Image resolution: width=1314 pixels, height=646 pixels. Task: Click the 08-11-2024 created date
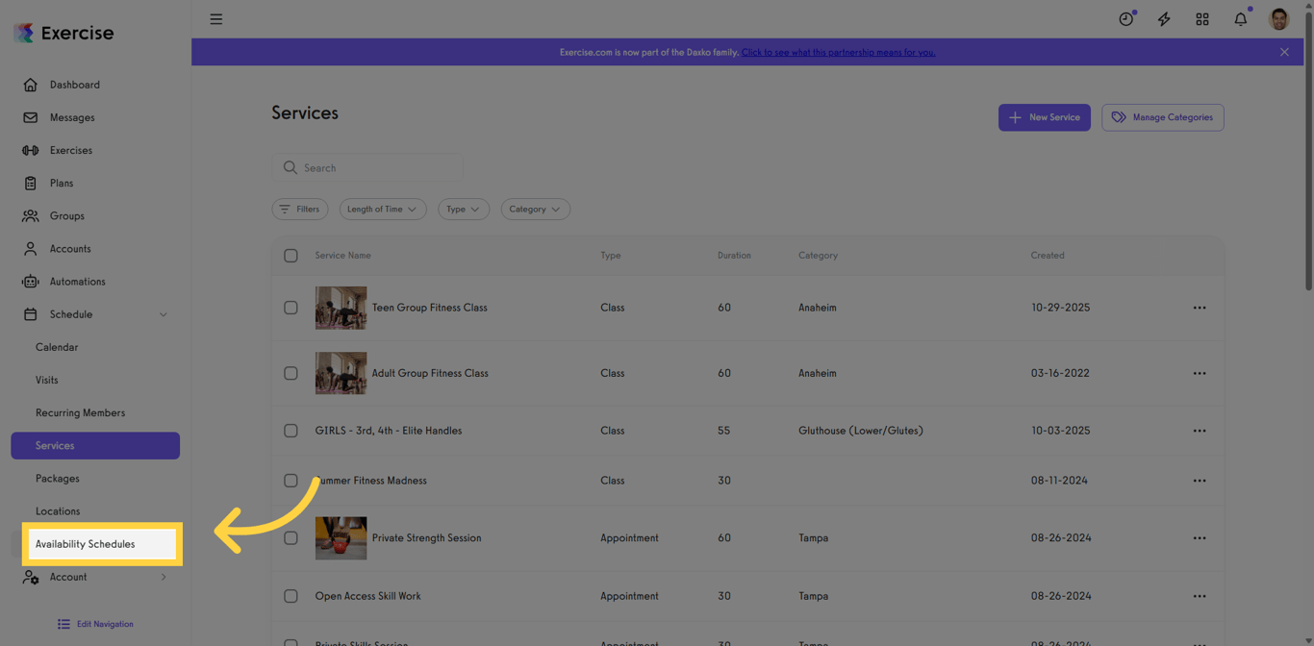click(x=1059, y=481)
